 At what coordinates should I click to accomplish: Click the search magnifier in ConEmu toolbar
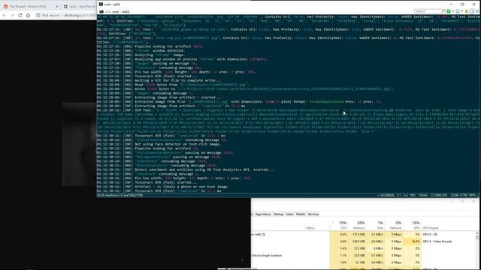coord(443,11)
